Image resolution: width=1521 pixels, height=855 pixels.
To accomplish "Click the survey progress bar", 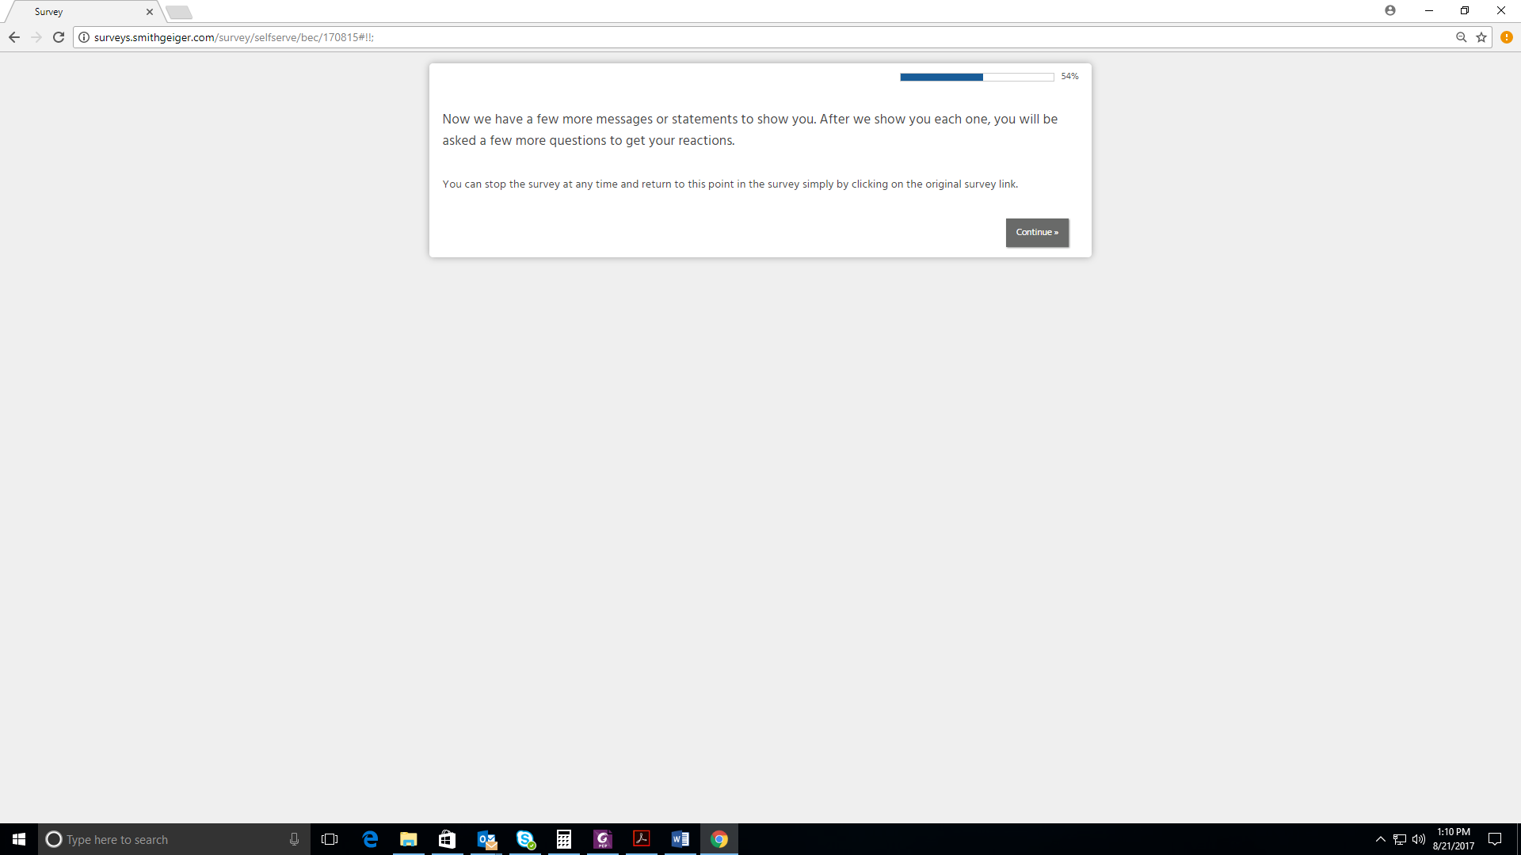I will [x=977, y=77].
